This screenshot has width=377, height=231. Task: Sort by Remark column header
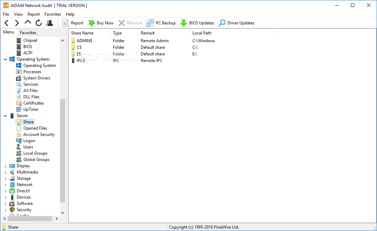click(164, 33)
